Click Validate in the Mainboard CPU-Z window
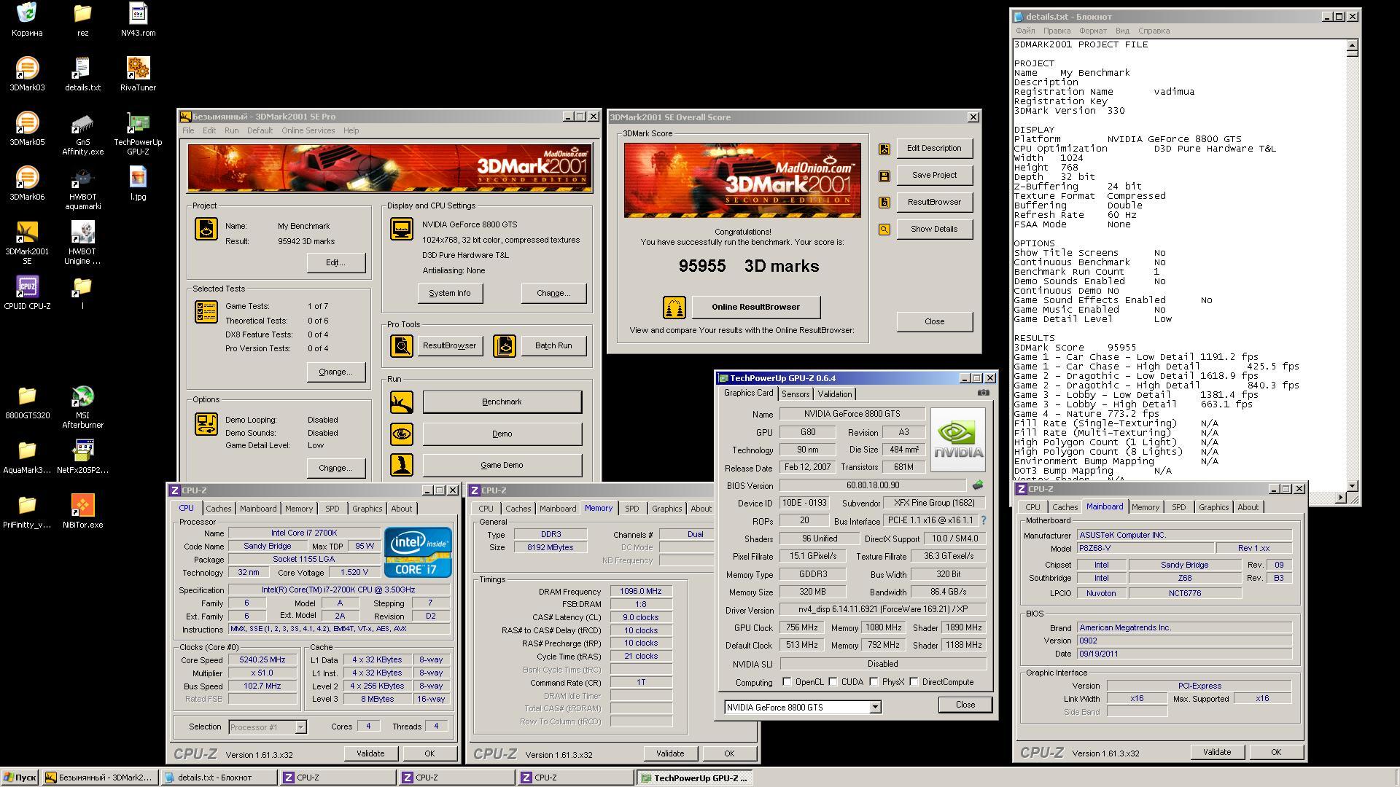Viewport: 1400px width, 787px height. [1216, 752]
